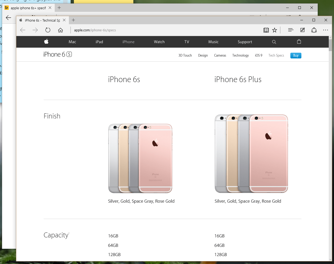Click the page vertical scrollbar thumb
This screenshot has height=264, width=334.
[x=330, y=45]
